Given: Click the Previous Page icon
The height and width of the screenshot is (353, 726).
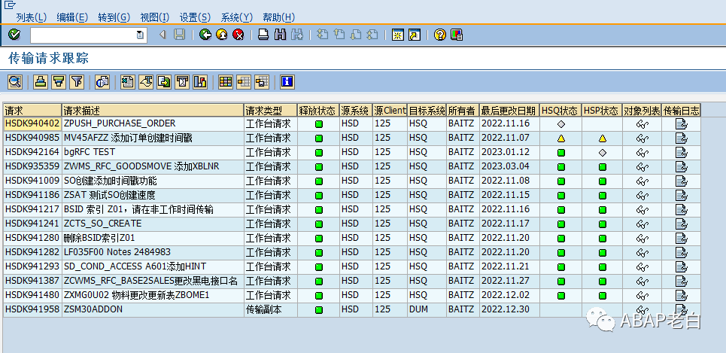Looking at the screenshot, I should (x=339, y=35).
